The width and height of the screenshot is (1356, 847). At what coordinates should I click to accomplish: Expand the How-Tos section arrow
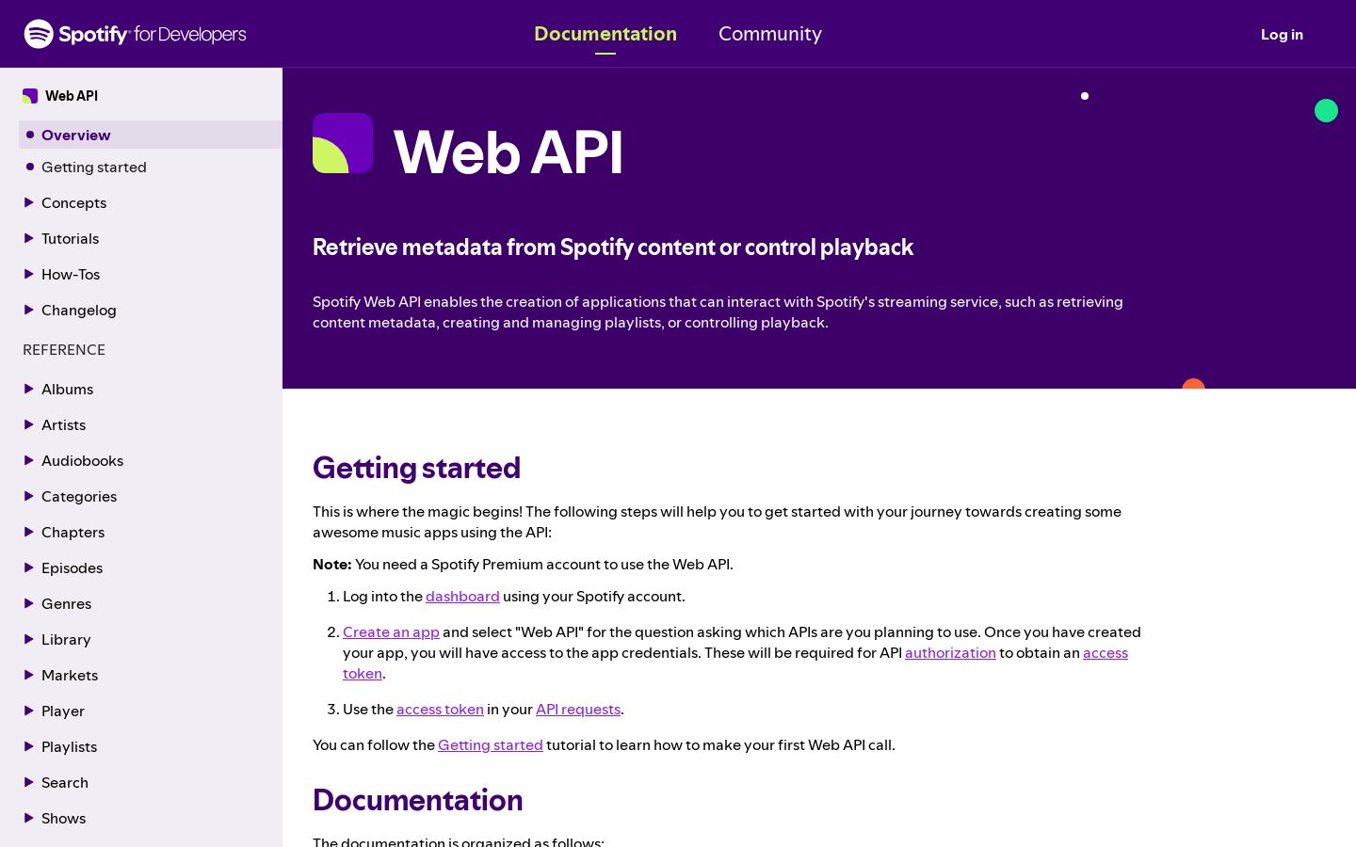pos(28,274)
